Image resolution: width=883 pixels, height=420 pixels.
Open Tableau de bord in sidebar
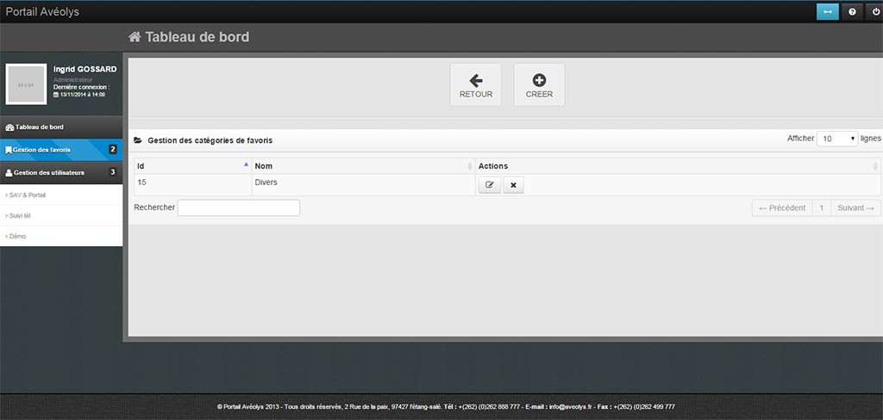point(40,127)
